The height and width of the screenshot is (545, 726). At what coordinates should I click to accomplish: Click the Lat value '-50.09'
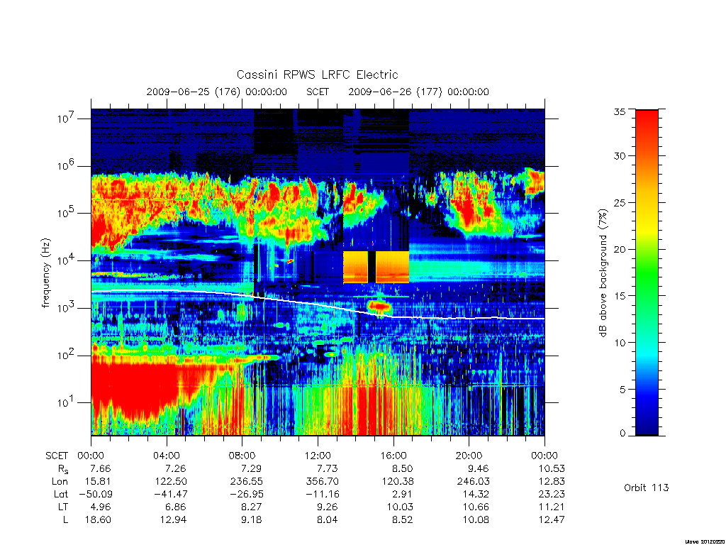tap(96, 494)
